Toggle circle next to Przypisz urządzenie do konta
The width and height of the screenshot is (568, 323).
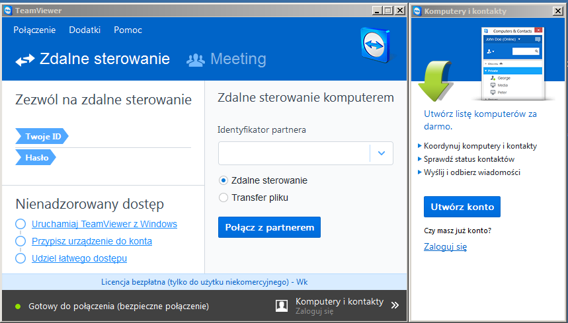coord(20,241)
